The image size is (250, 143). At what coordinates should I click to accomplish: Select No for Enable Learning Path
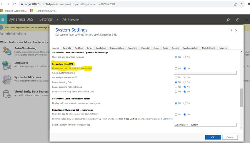click(185, 82)
